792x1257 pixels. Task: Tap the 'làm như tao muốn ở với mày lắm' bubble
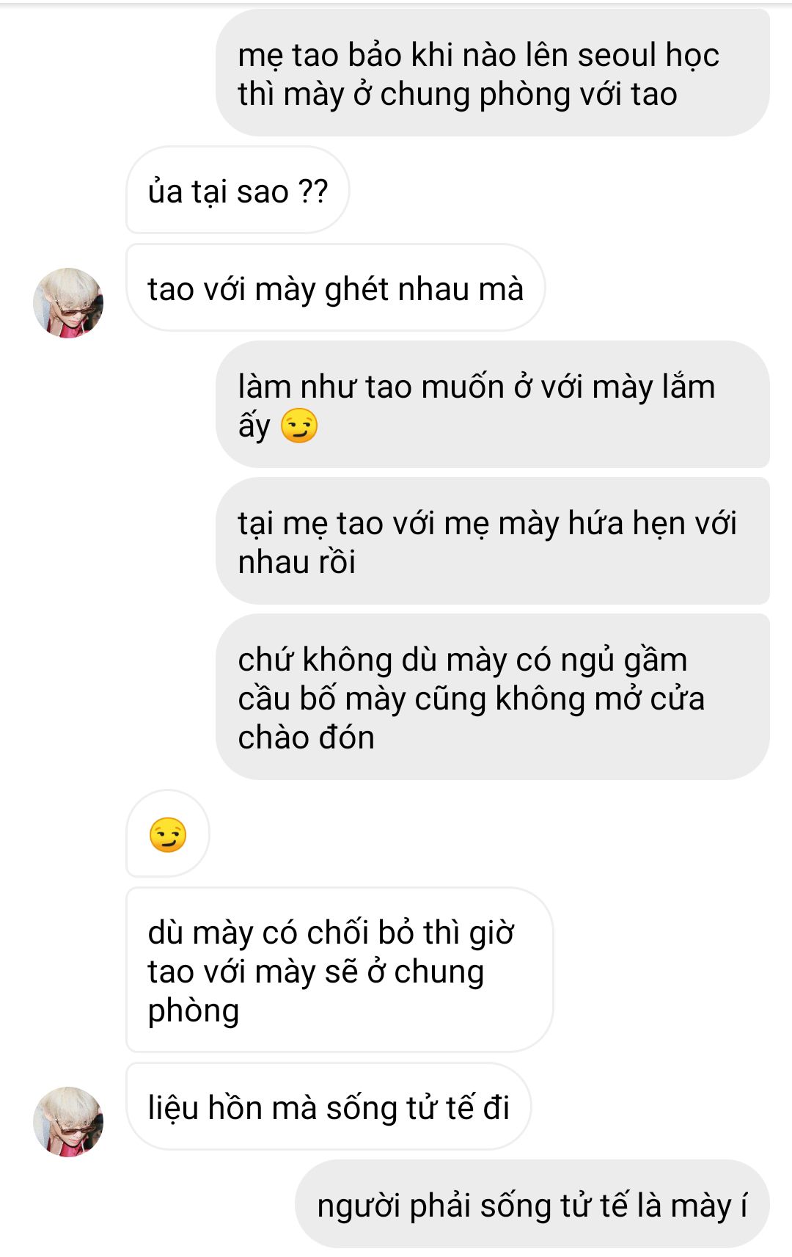pos(493,405)
